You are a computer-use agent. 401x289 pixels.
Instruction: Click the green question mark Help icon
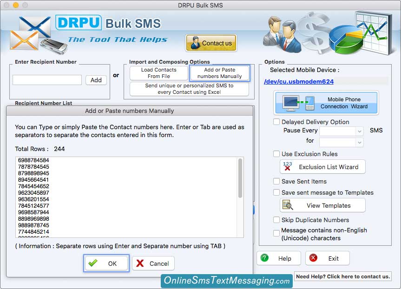264,258
